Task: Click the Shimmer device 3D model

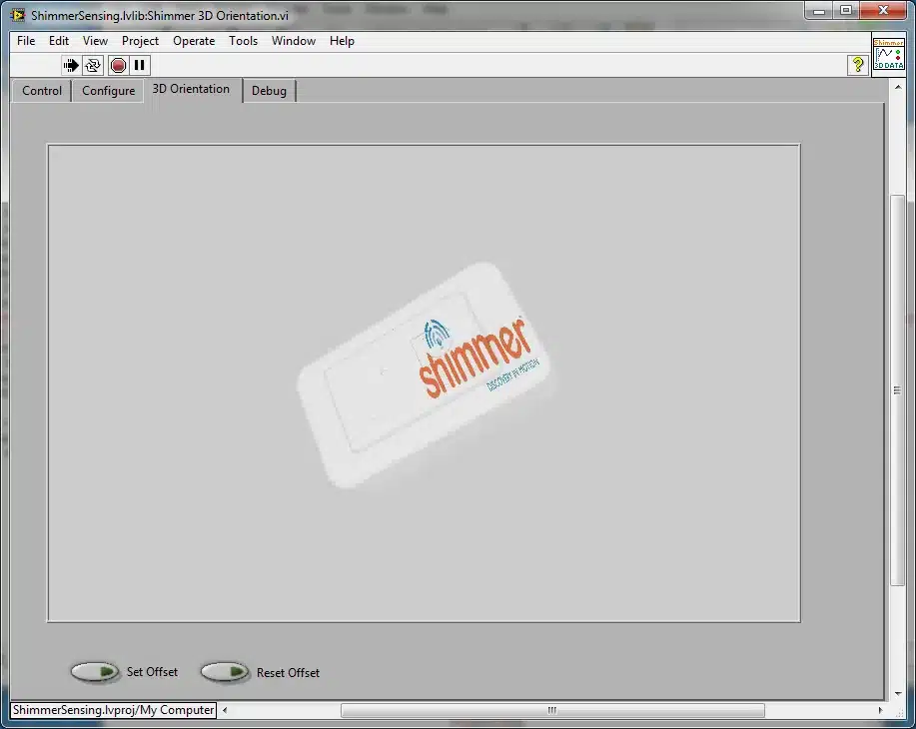Action: pos(426,375)
